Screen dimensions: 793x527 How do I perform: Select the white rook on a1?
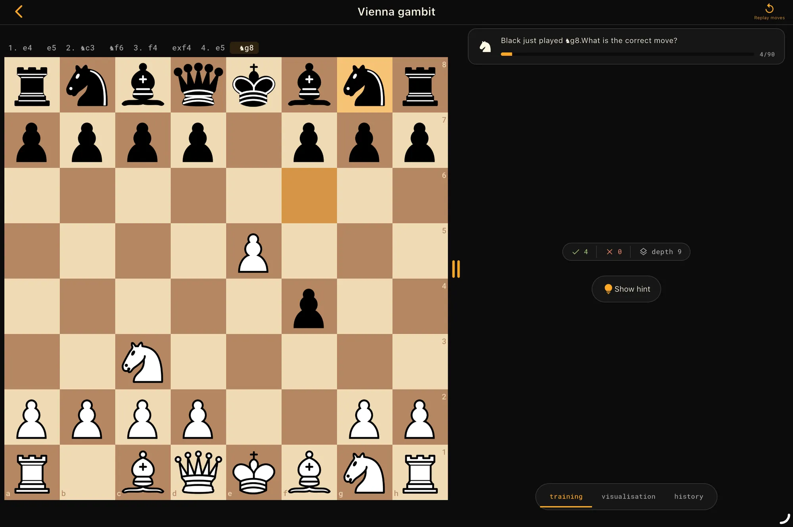pyautogui.click(x=32, y=474)
